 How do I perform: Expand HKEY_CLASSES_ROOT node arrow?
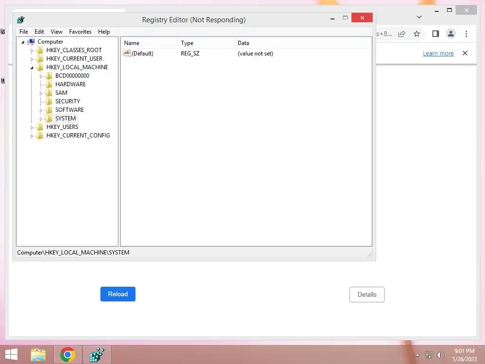click(32, 50)
